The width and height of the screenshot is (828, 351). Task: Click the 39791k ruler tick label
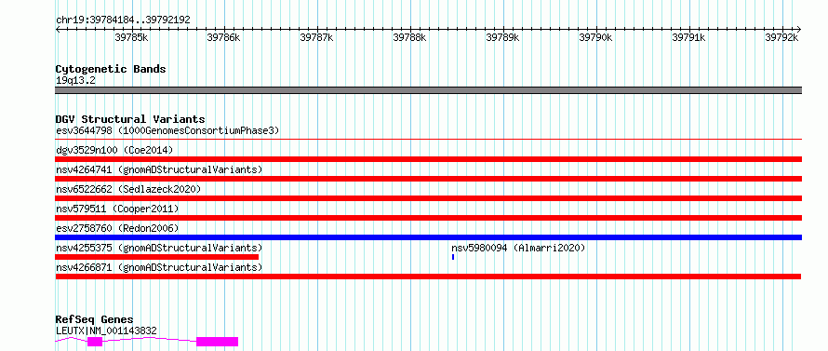tap(688, 37)
